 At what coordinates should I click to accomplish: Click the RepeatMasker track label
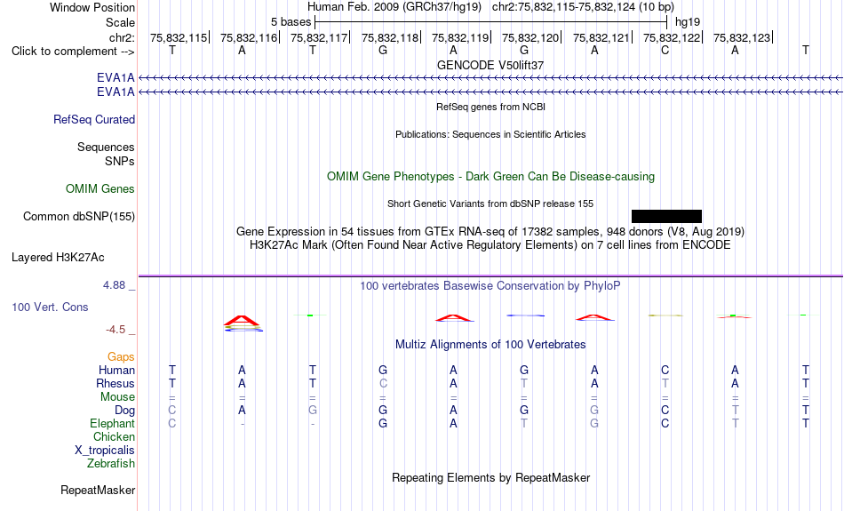(x=98, y=490)
